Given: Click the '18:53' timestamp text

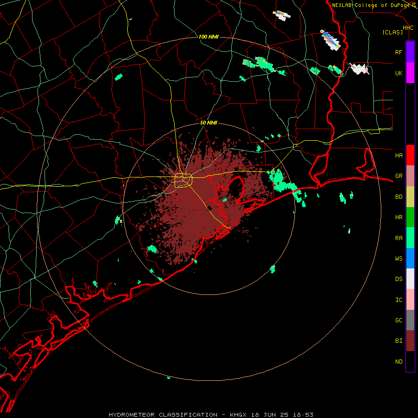Looking at the screenshot, I should point(302,415).
